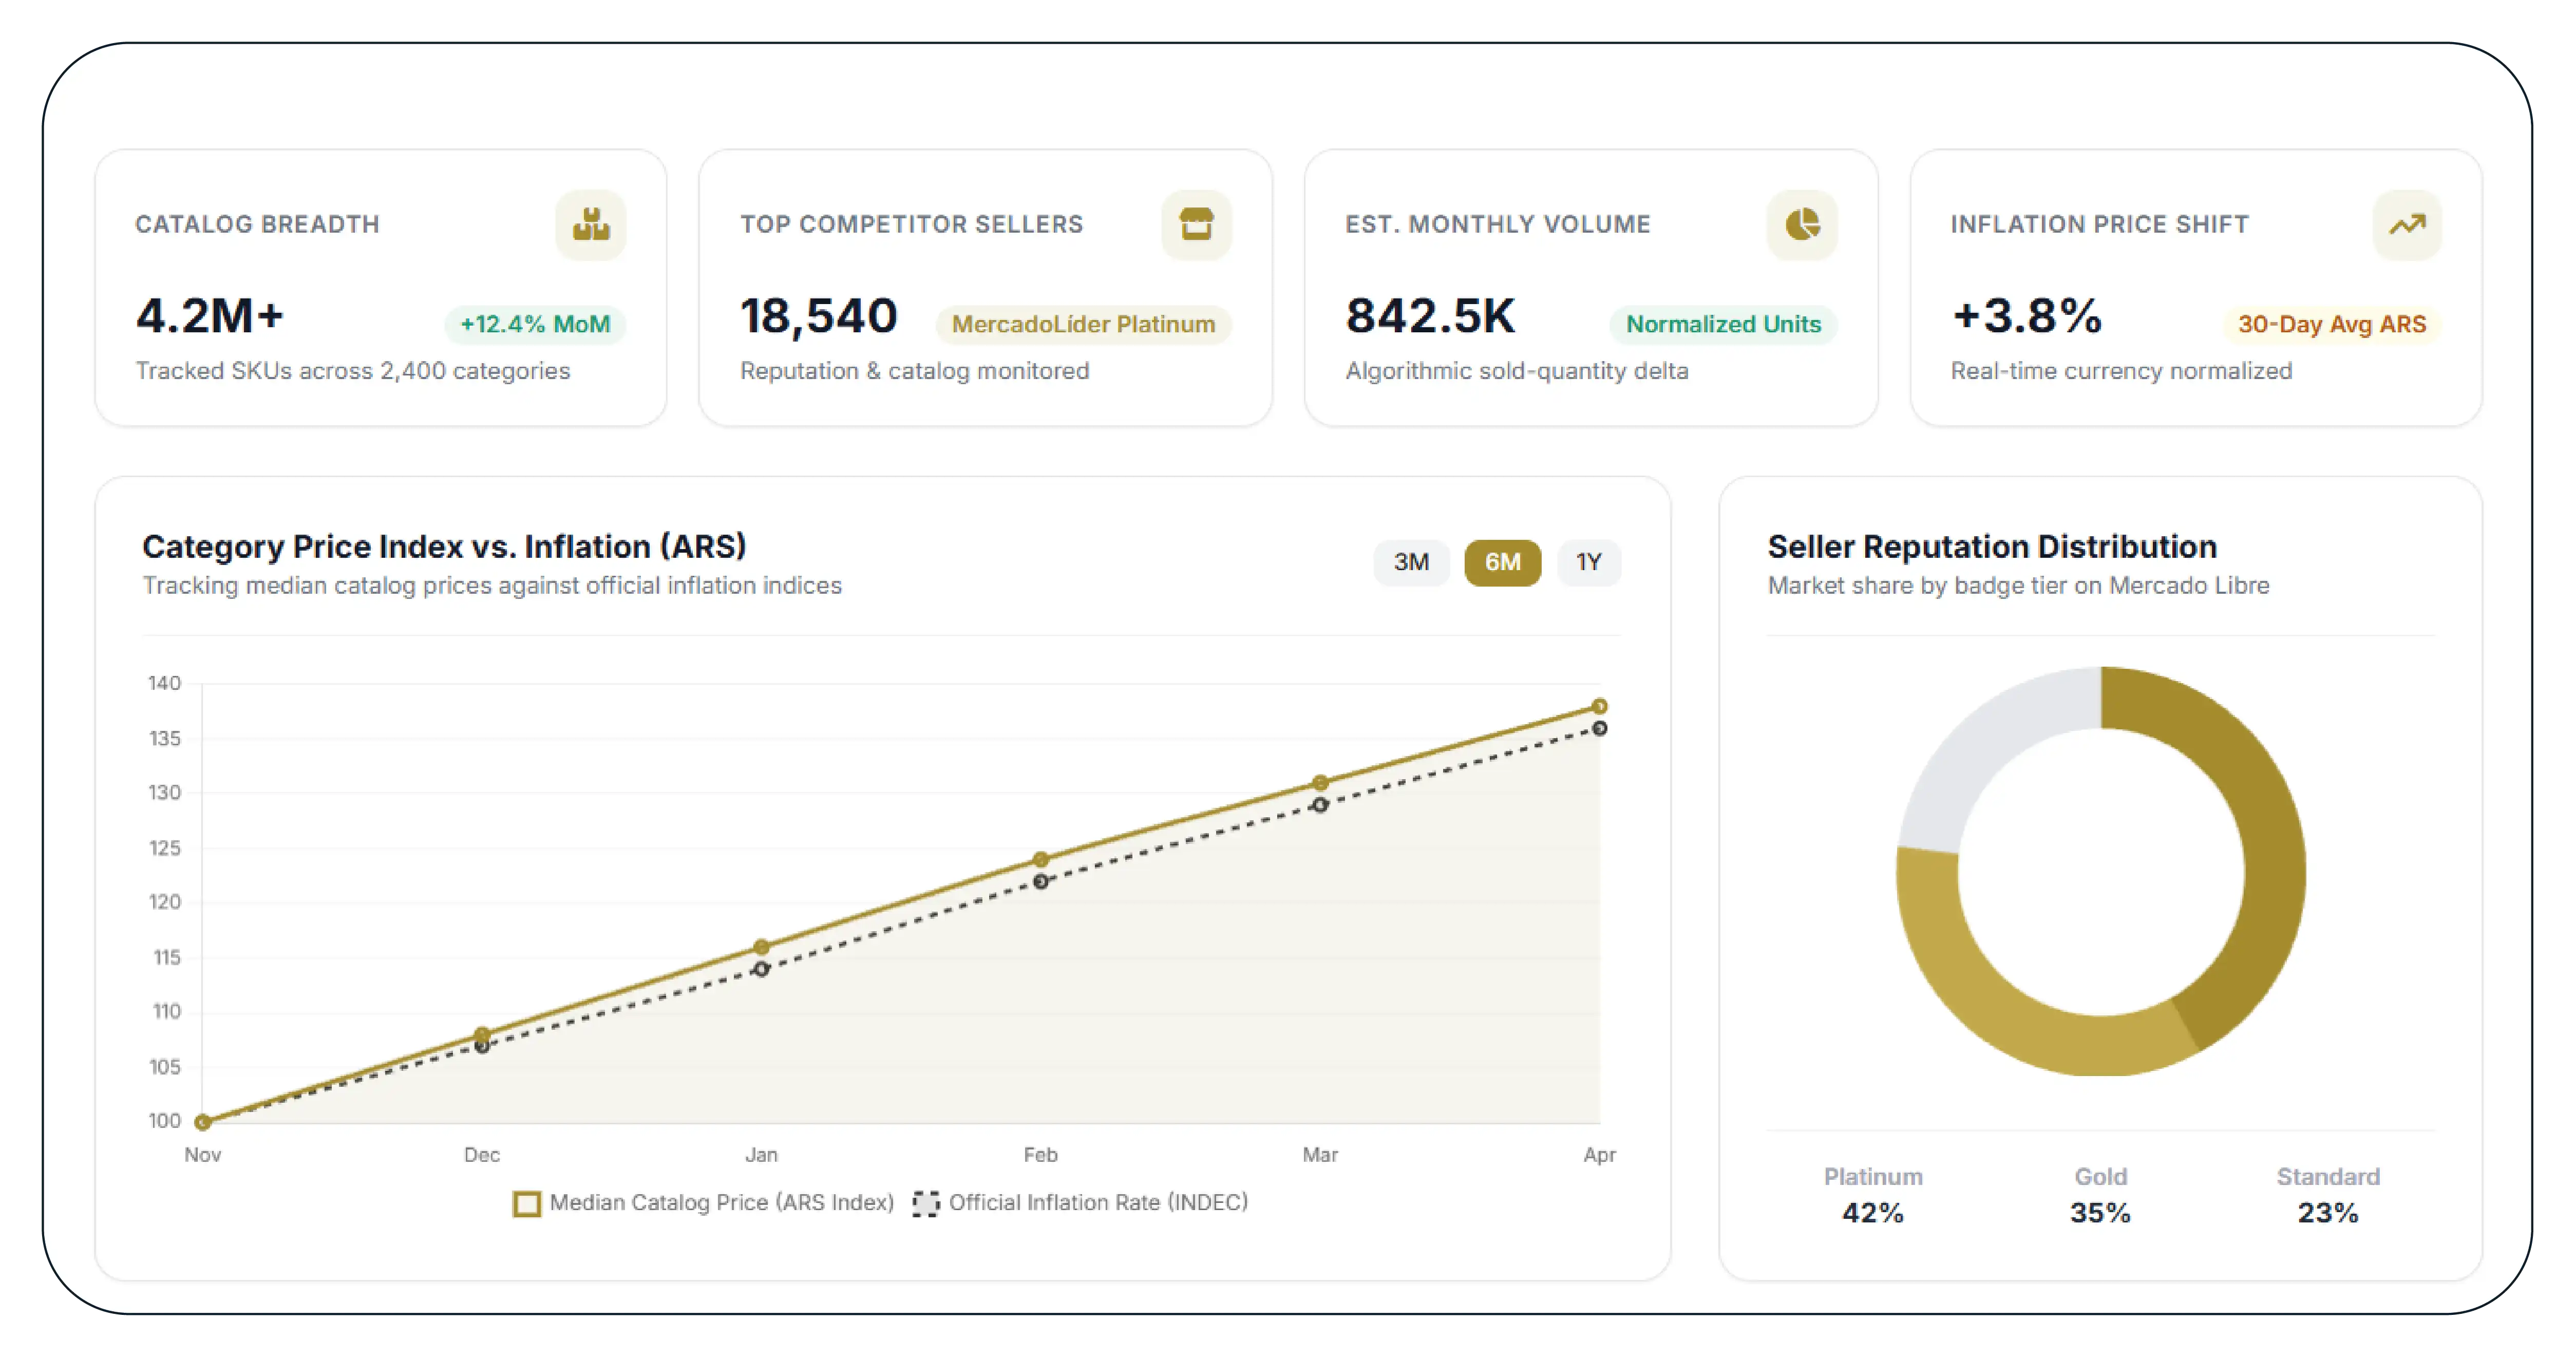Click the 4.2M+ catalog value
The width and height of the screenshot is (2576, 1357).
coord(210,316)
